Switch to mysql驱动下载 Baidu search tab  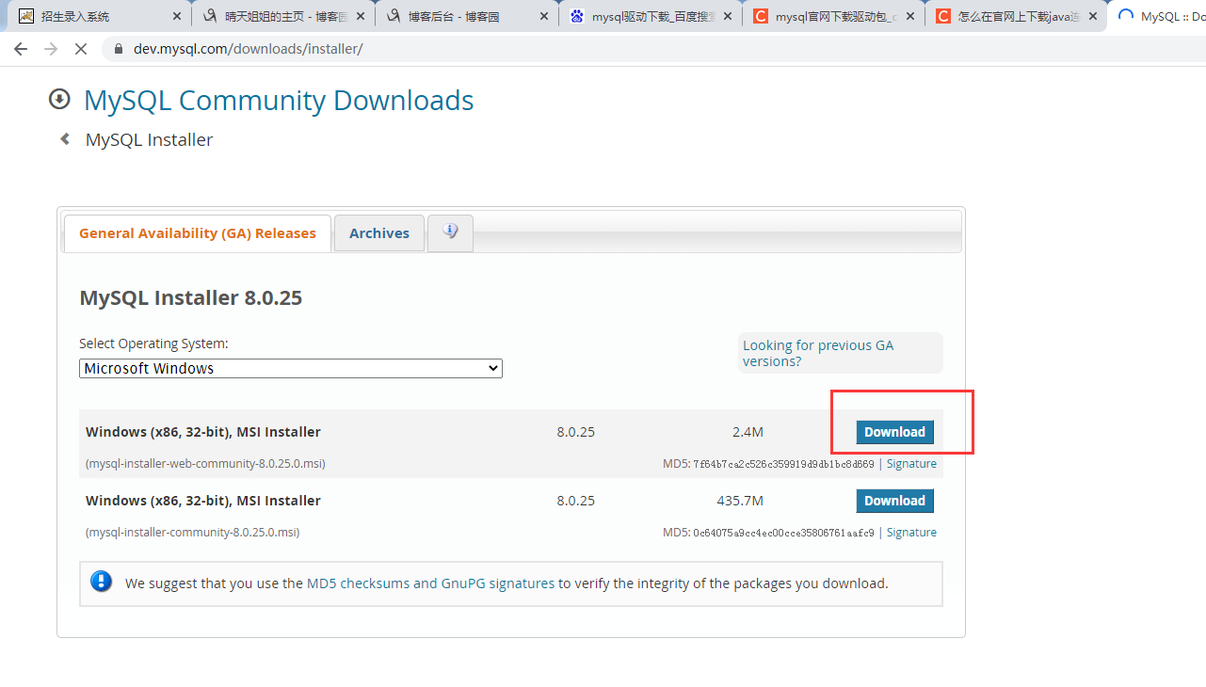click(649, 16)
